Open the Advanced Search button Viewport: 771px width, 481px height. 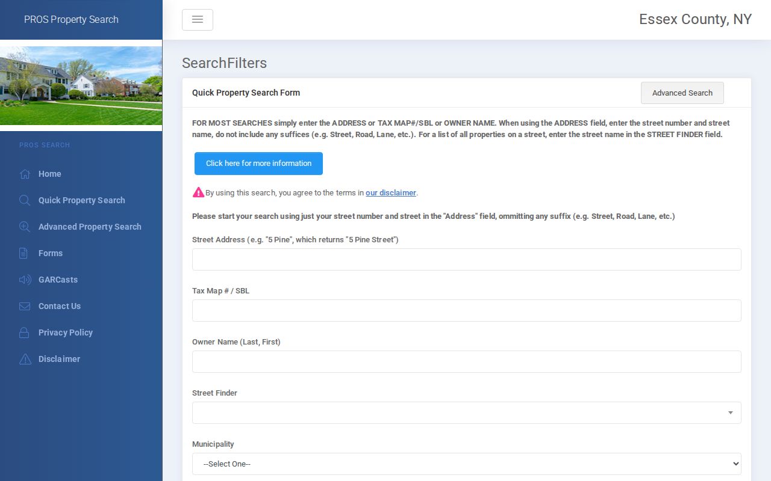click(x=682, y=93)
